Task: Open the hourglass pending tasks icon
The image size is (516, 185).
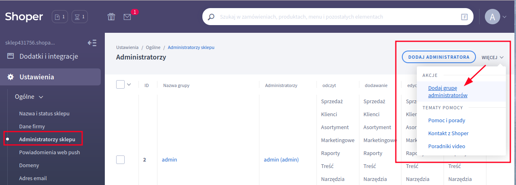Action: tap(80, 17)
